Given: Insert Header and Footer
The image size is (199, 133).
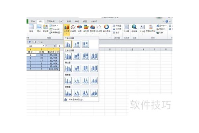Looking at the screenshot, I should (x=151, y=29).
